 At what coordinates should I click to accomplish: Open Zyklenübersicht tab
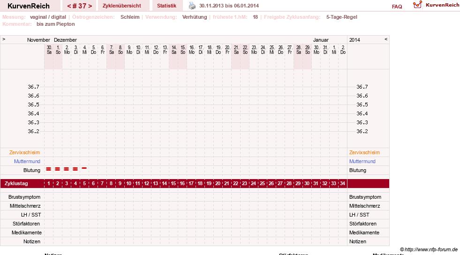pos(122,6)
